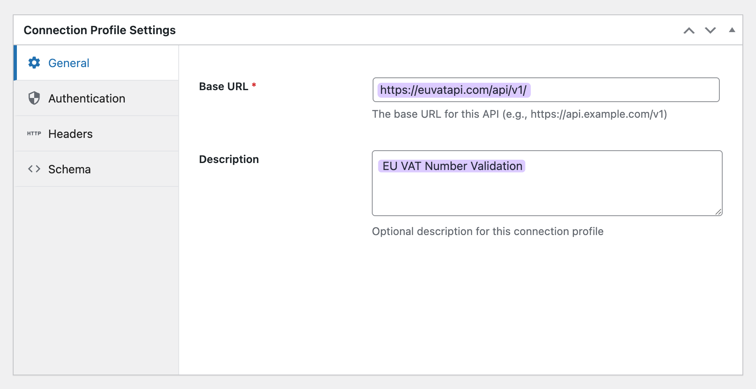Click the red required asterisk by Base URL

[x=254, y=85]
